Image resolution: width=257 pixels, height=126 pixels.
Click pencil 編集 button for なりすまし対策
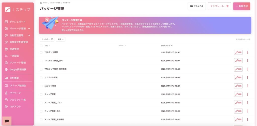coord(238,77)
